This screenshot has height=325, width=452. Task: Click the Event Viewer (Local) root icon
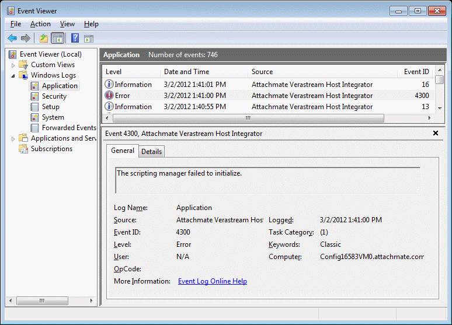12,54
